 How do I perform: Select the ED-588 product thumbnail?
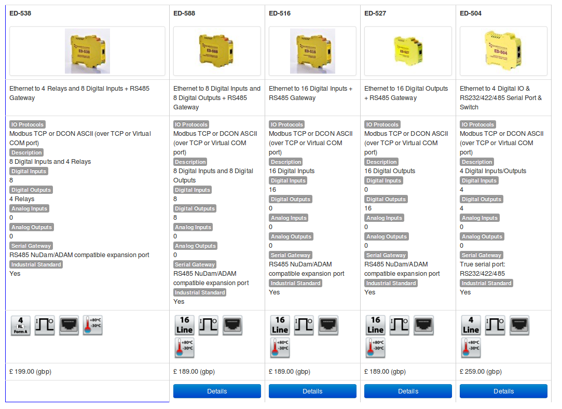coord(217,51)
